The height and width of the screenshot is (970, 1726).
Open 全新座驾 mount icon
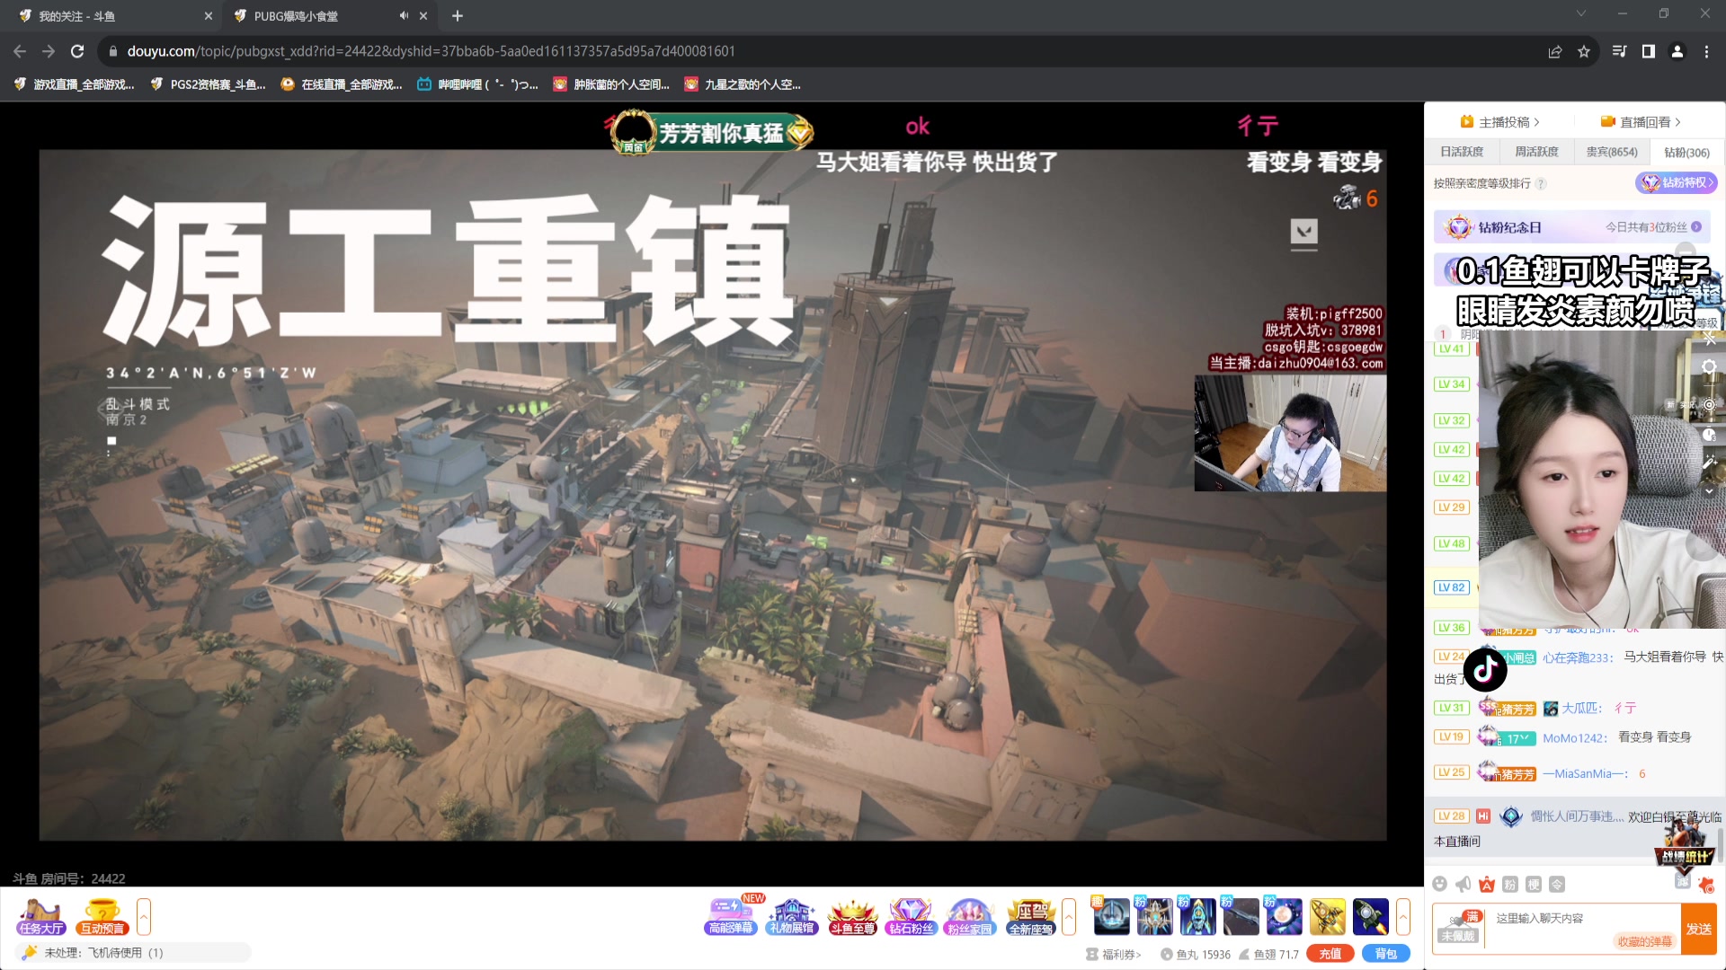pyautogui.click(x=1030, y=917)
